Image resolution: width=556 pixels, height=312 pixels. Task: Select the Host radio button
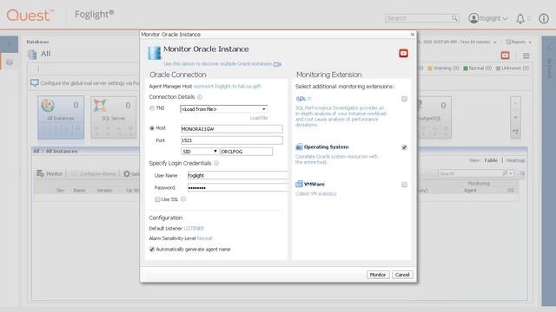click(152, 128)
